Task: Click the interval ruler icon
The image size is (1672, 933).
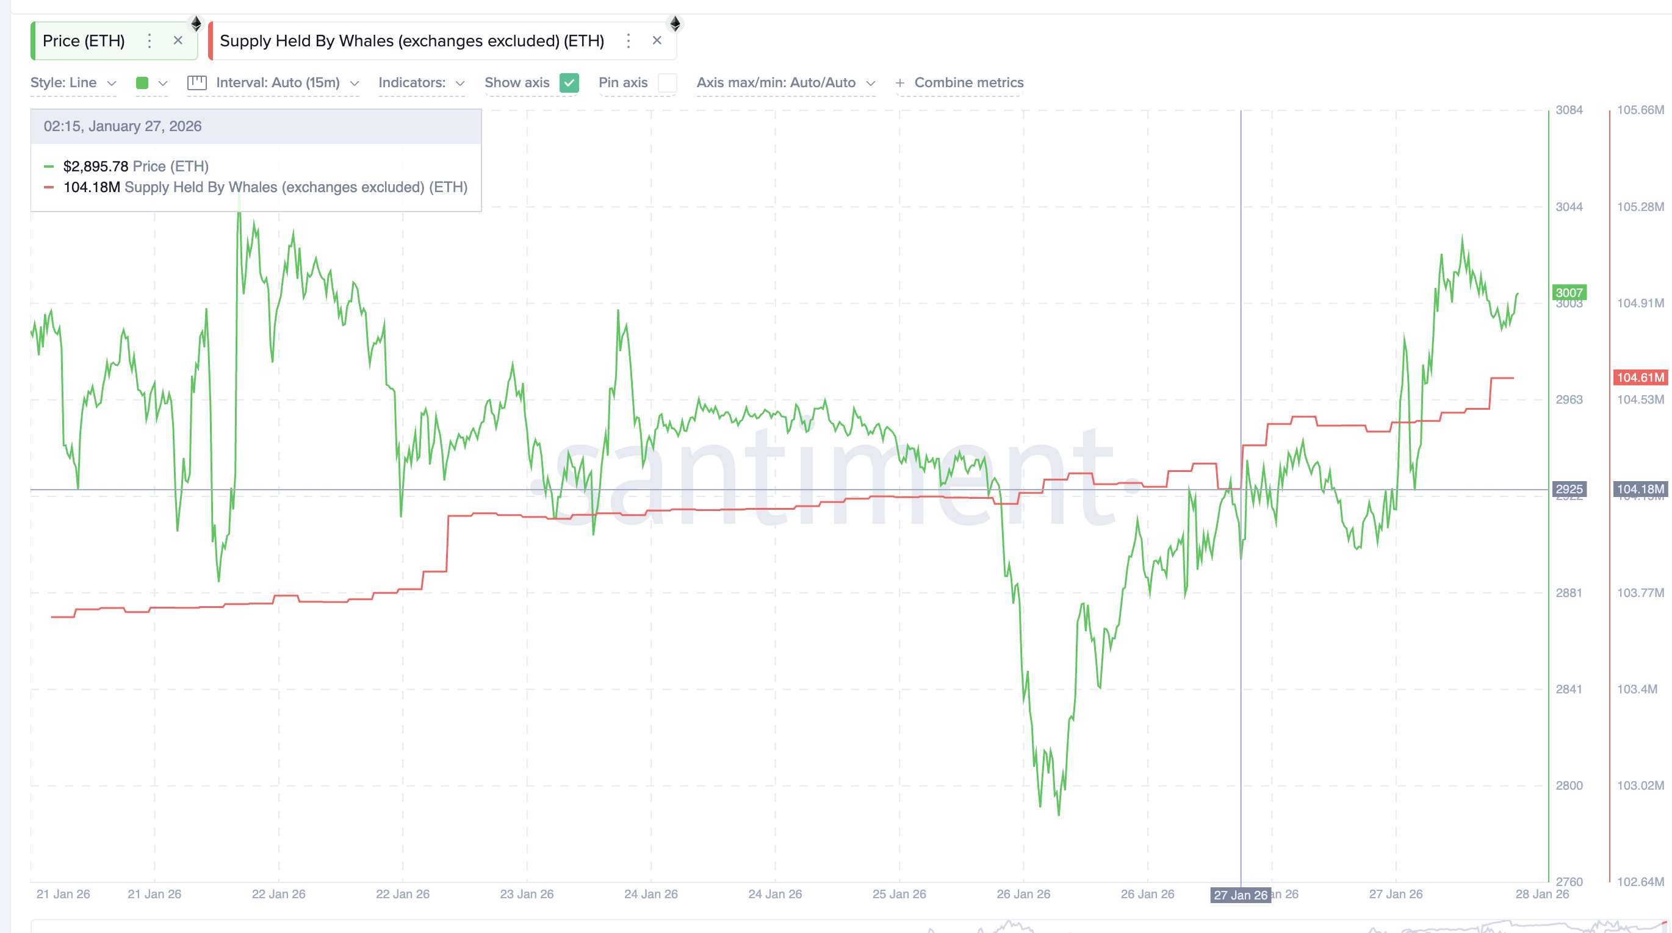Action: pyautogui.click(x=196, y=83)
